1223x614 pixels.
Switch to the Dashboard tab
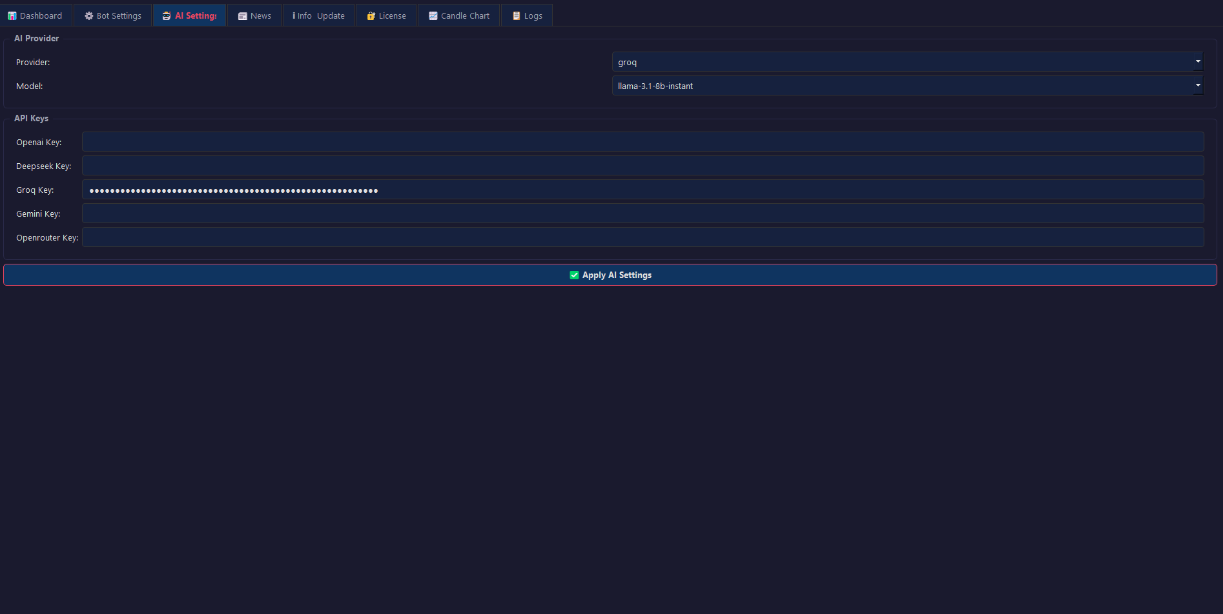coord(36,15)
